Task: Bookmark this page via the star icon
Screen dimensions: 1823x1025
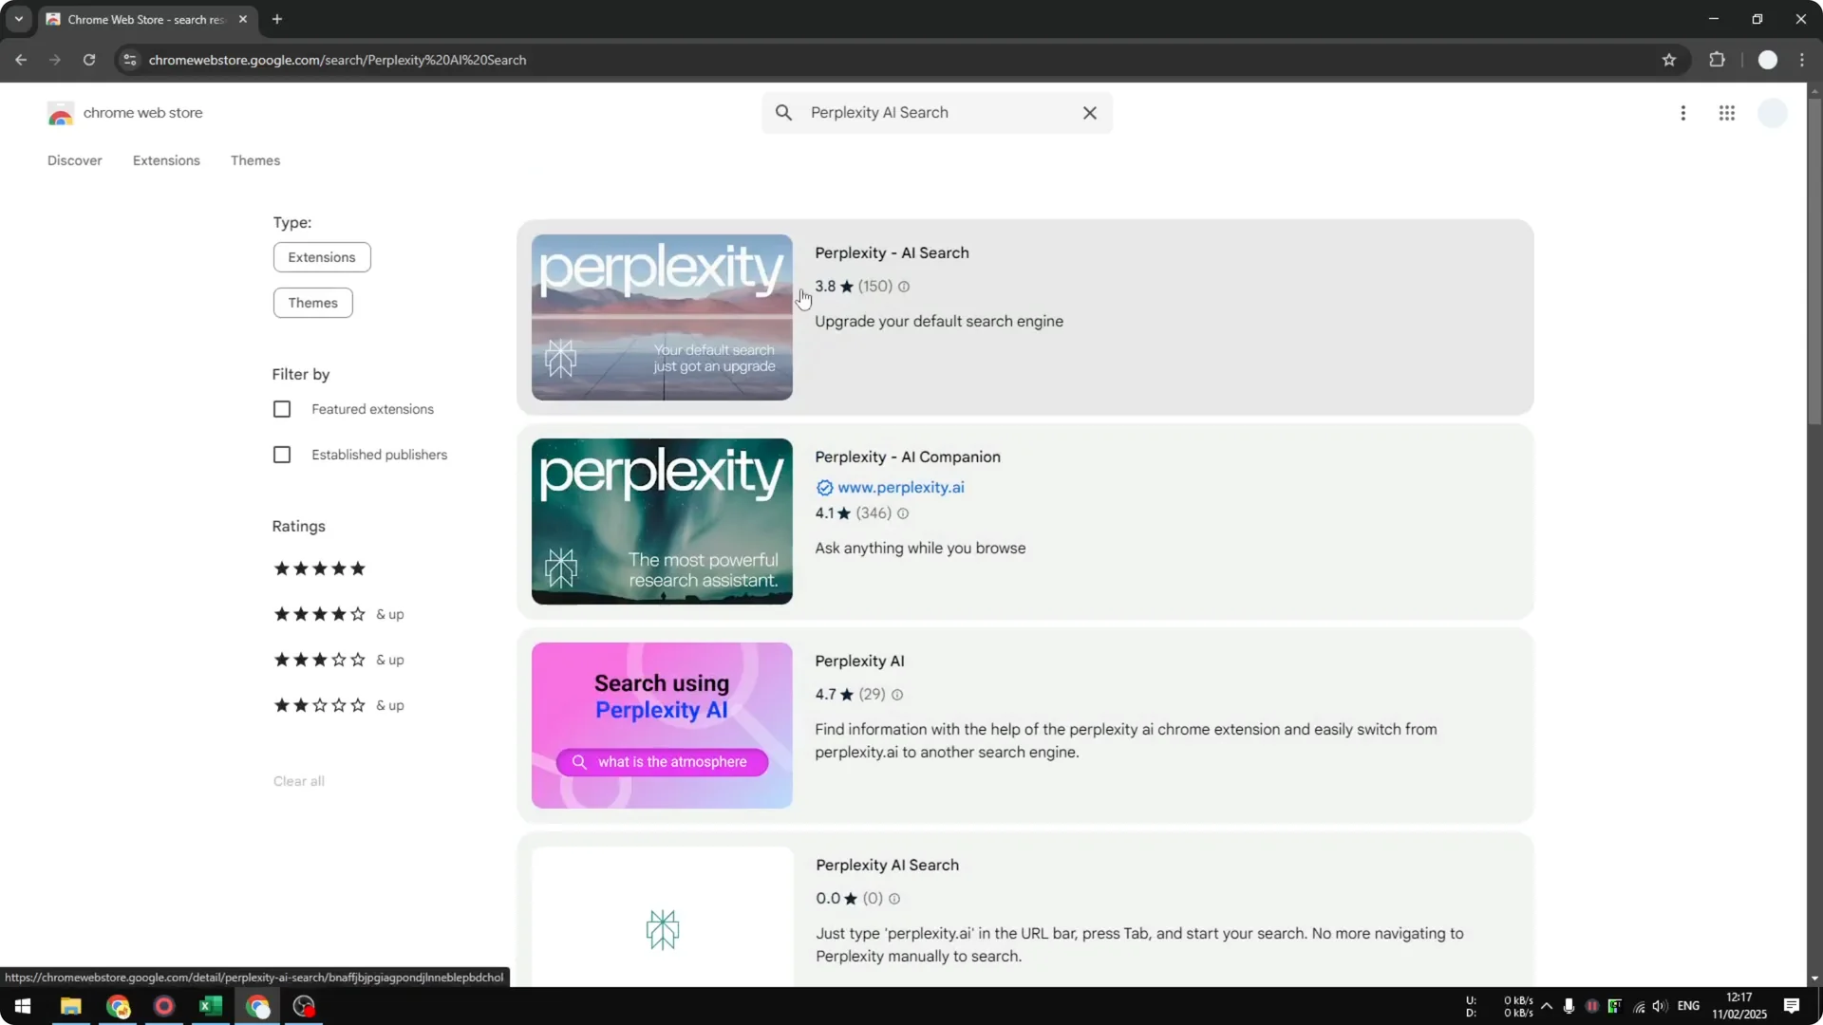Action: pyautogui.click(x=1669, y=59)
